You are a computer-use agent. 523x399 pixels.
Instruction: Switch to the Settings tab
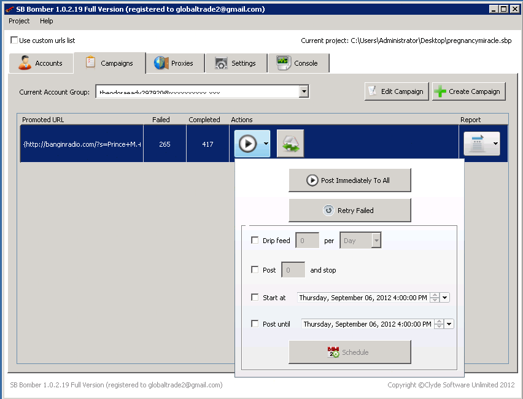pyautogui.click(x=236, y=63)
